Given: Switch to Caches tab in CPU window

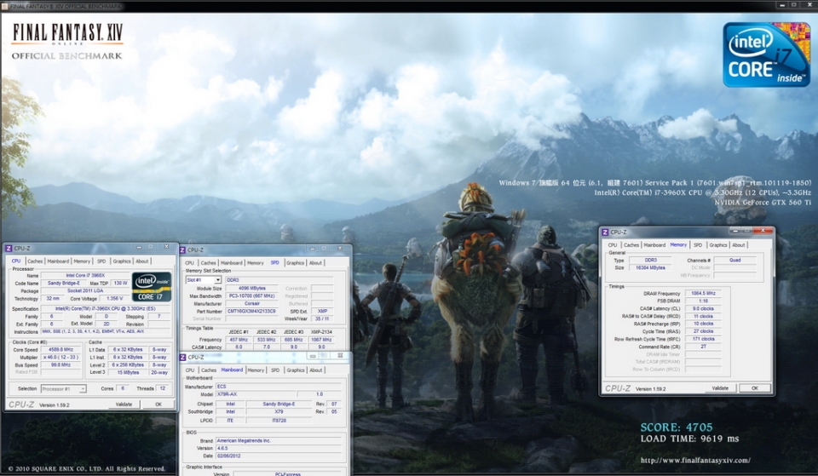Looking at the screenshot, I should [x=35, y=261].
